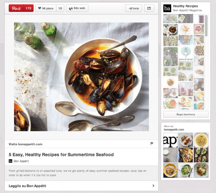This screenshot has width=216, height=193.
Task: Click the heart Mi piace button
Action: (46, 8)
